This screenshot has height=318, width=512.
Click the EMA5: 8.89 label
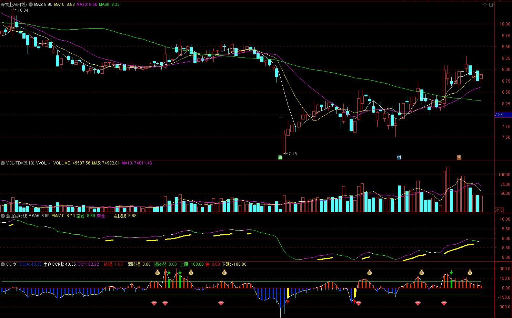pyautogui.click(x=39, y=216)
